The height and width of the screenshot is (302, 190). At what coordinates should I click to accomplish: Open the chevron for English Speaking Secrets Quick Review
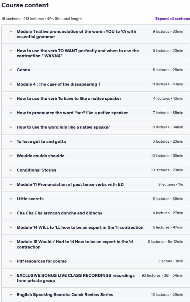11,295
